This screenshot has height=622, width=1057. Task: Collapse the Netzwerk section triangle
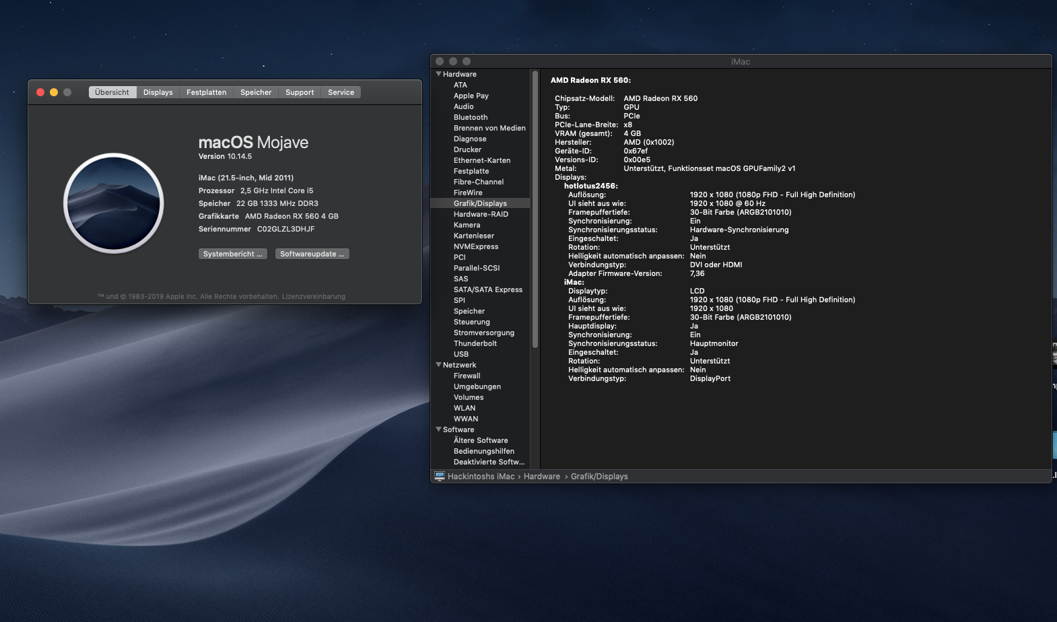click(x=439, y=365)
